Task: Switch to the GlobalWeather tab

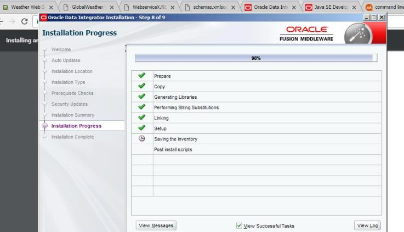Action: pos(87,7)
